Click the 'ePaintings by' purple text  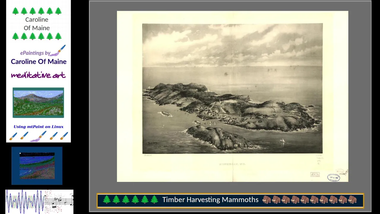pos(35,53)
